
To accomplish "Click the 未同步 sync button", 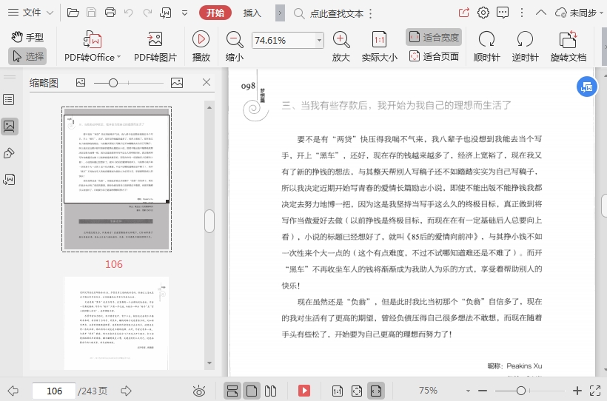I will click(x=575, y=13).
